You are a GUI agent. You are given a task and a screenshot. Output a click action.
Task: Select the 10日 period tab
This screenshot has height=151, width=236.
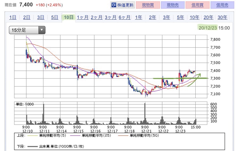click(x=69, y=17)
